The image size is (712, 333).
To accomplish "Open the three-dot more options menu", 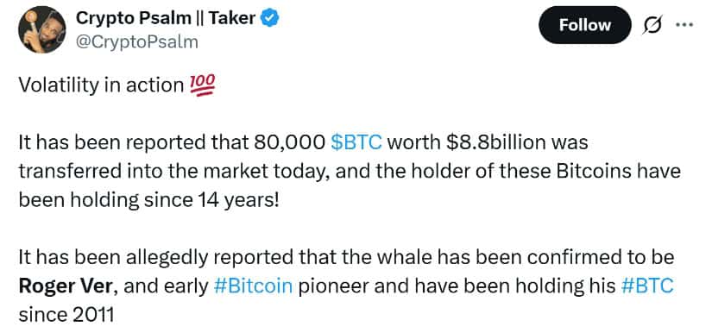I will [684, 25].
